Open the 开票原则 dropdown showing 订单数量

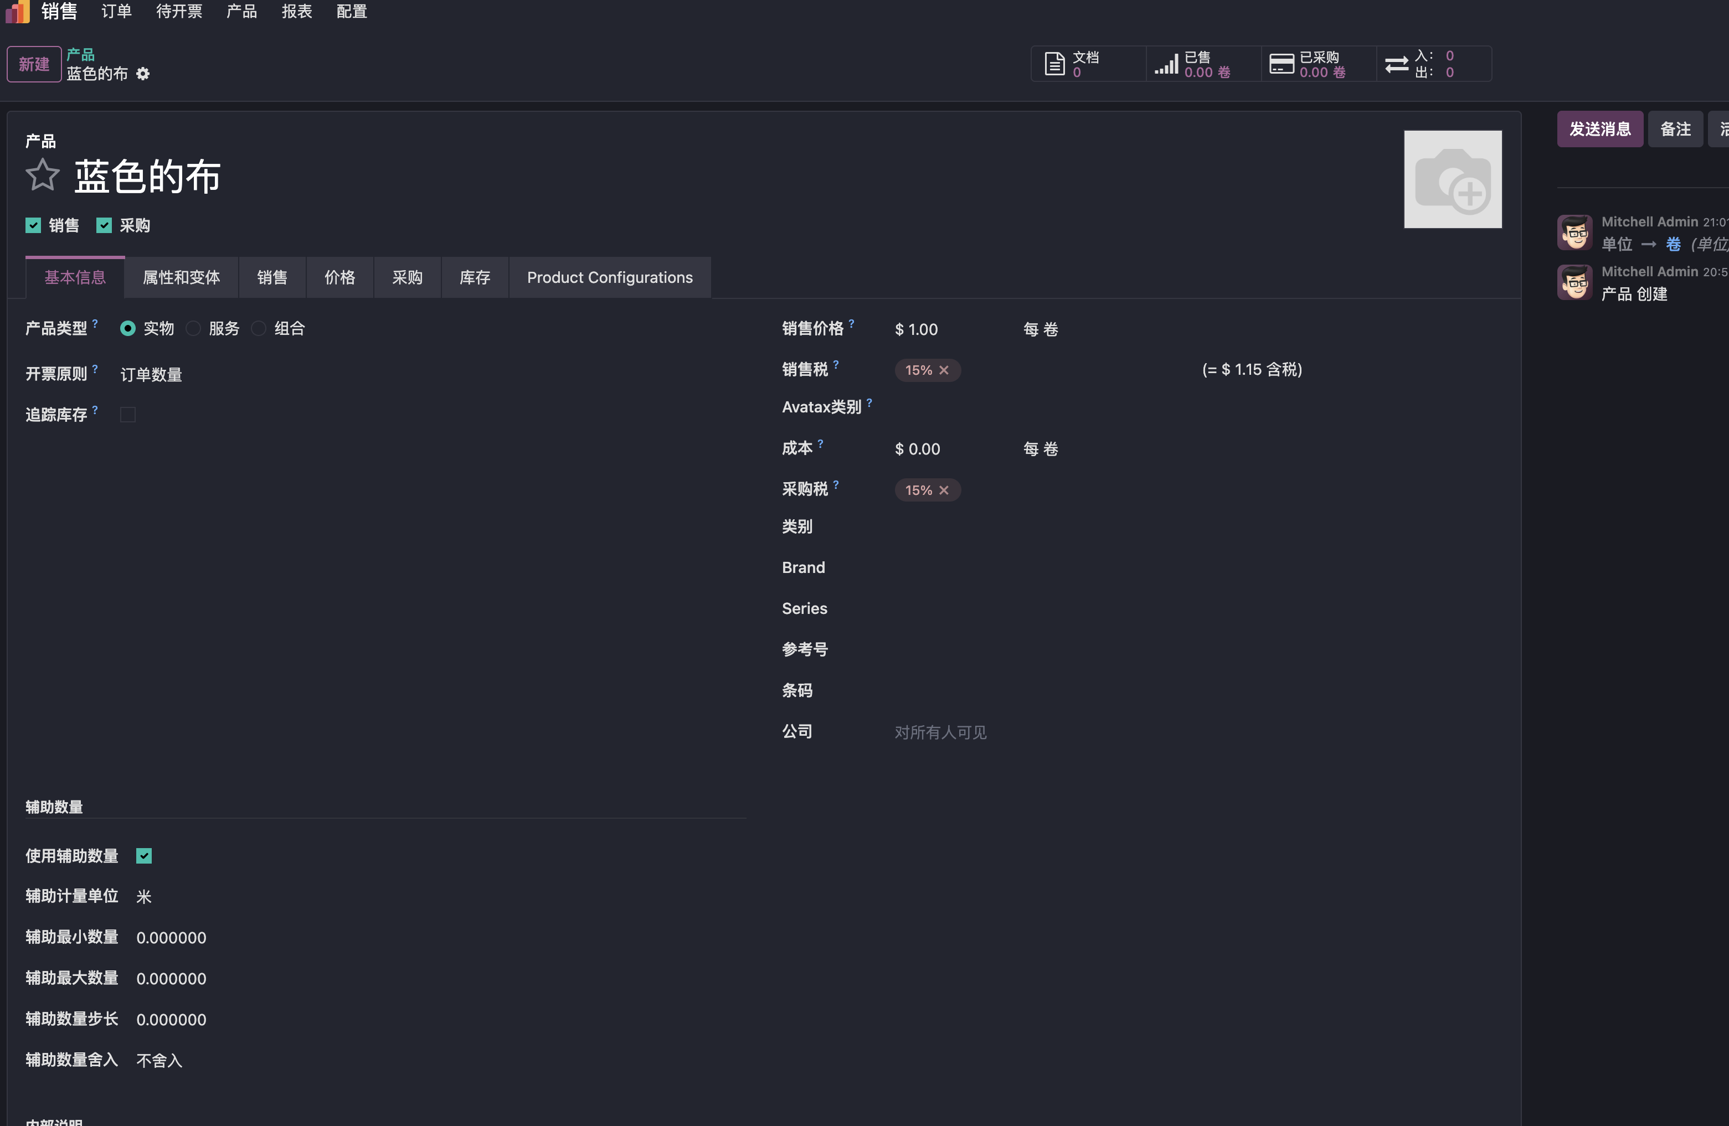point(432,375)
